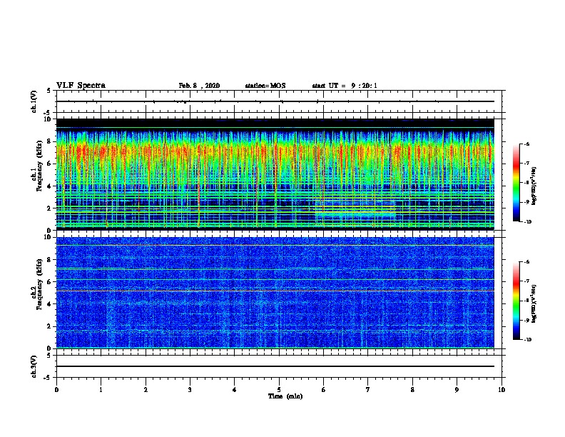Click the ch.1 colorbar log(PSD) label
The height and width of the screenshot is (437, 565).
(x=534, y=186)
